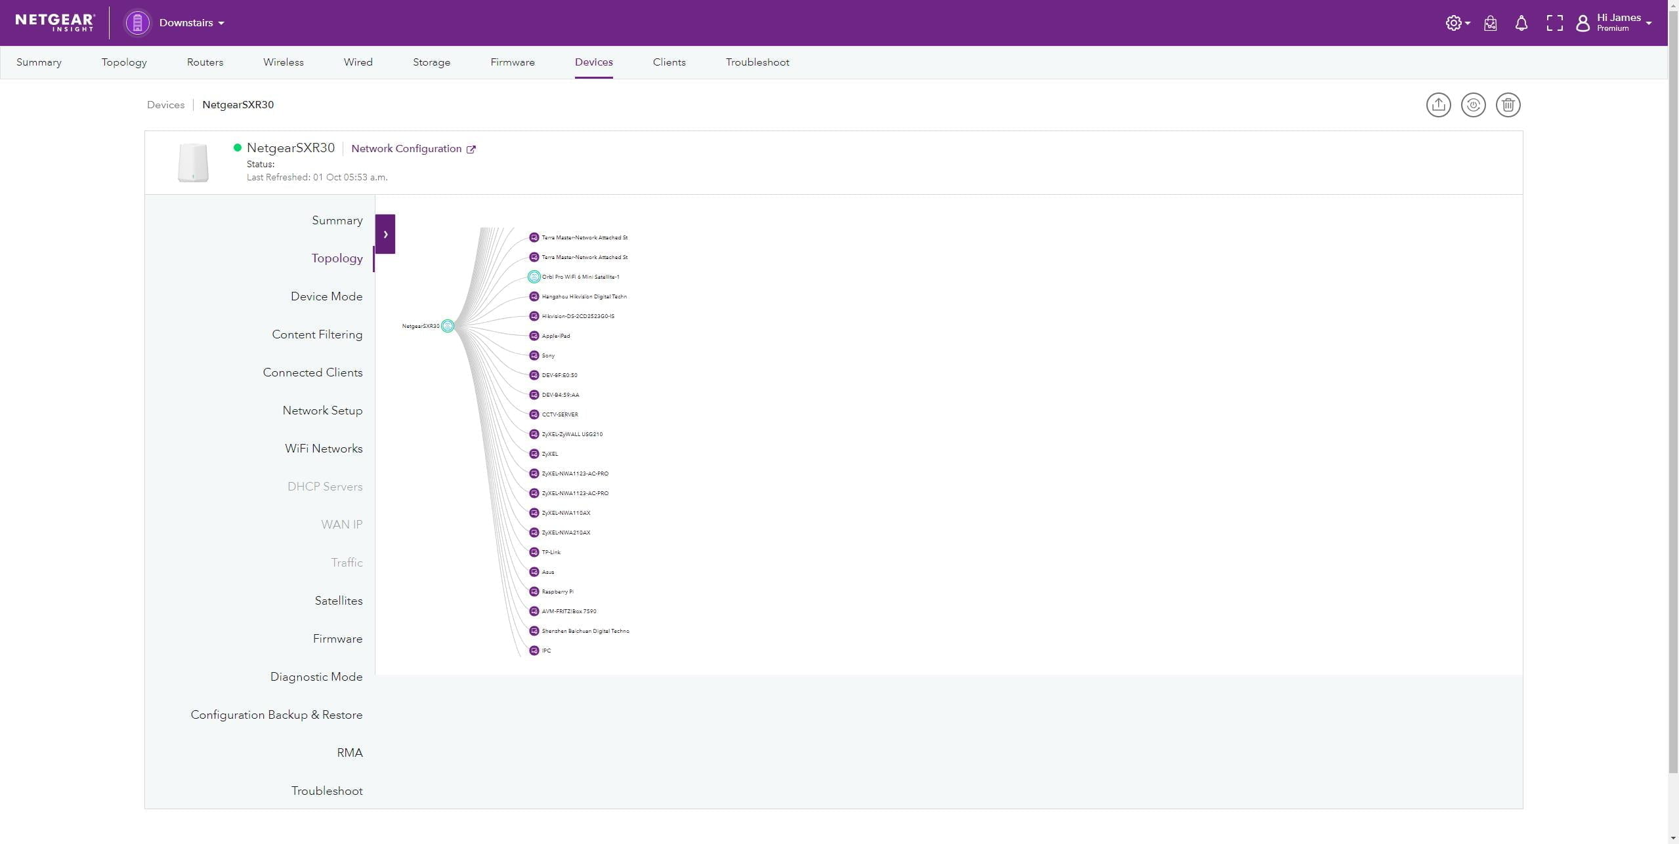Image resolution: width=1679 pixels, height=844 pixels.
Task: Click the reboot device icon
Action: coord(1473,105)
